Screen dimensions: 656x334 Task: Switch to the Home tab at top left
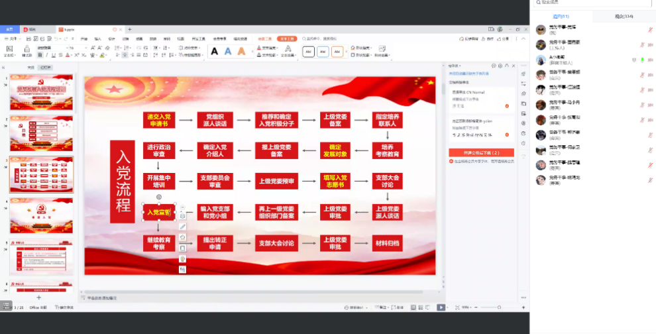[x=9, y=29]
